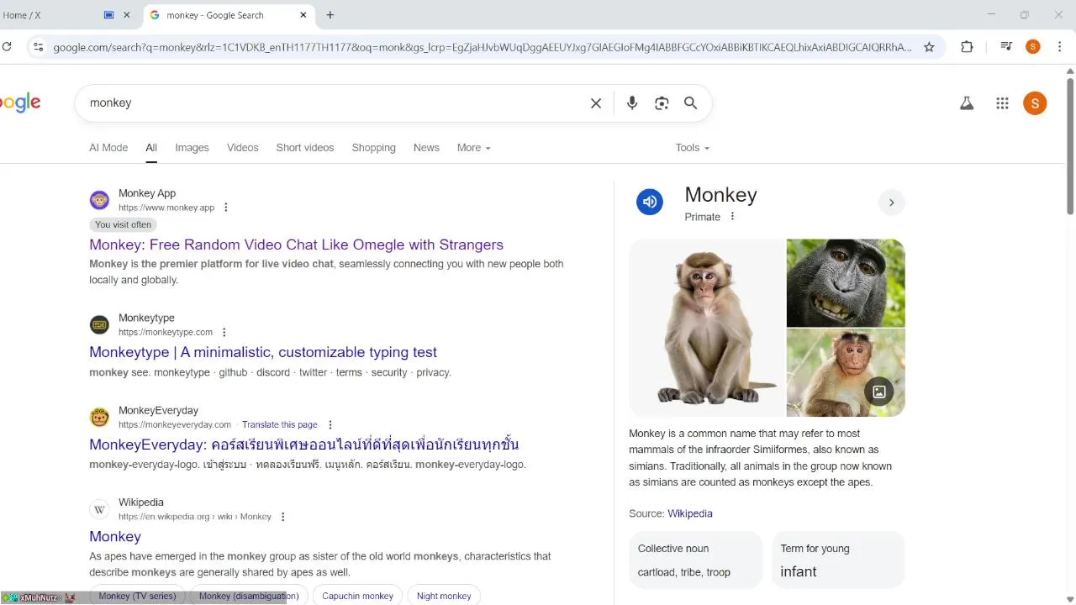1076x605 pixels.
Task: Open the black grinning macaque photo
Action: [846, 283]
